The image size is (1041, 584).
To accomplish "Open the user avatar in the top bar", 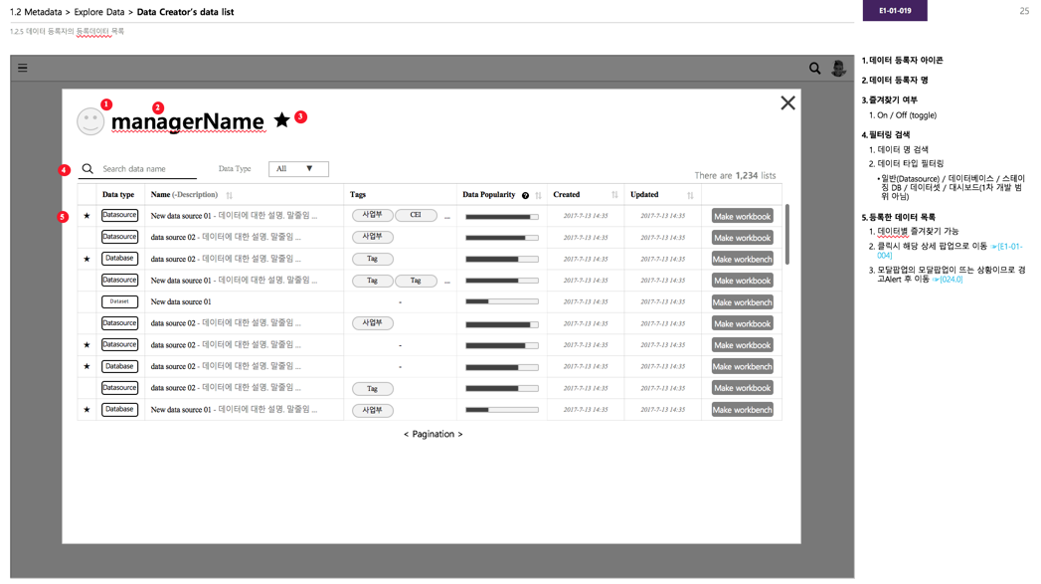I will (838, 68).
